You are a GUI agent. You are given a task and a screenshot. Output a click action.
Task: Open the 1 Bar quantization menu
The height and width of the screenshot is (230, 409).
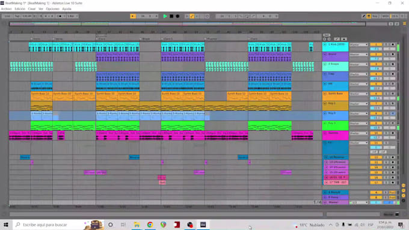73,16
